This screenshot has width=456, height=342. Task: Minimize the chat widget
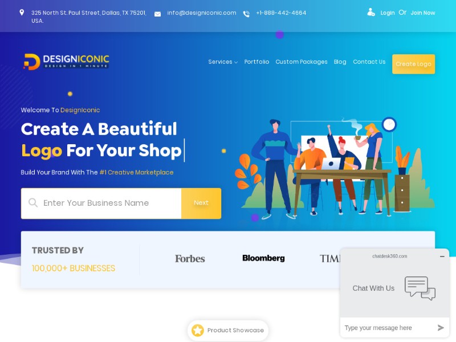(442, 256)
